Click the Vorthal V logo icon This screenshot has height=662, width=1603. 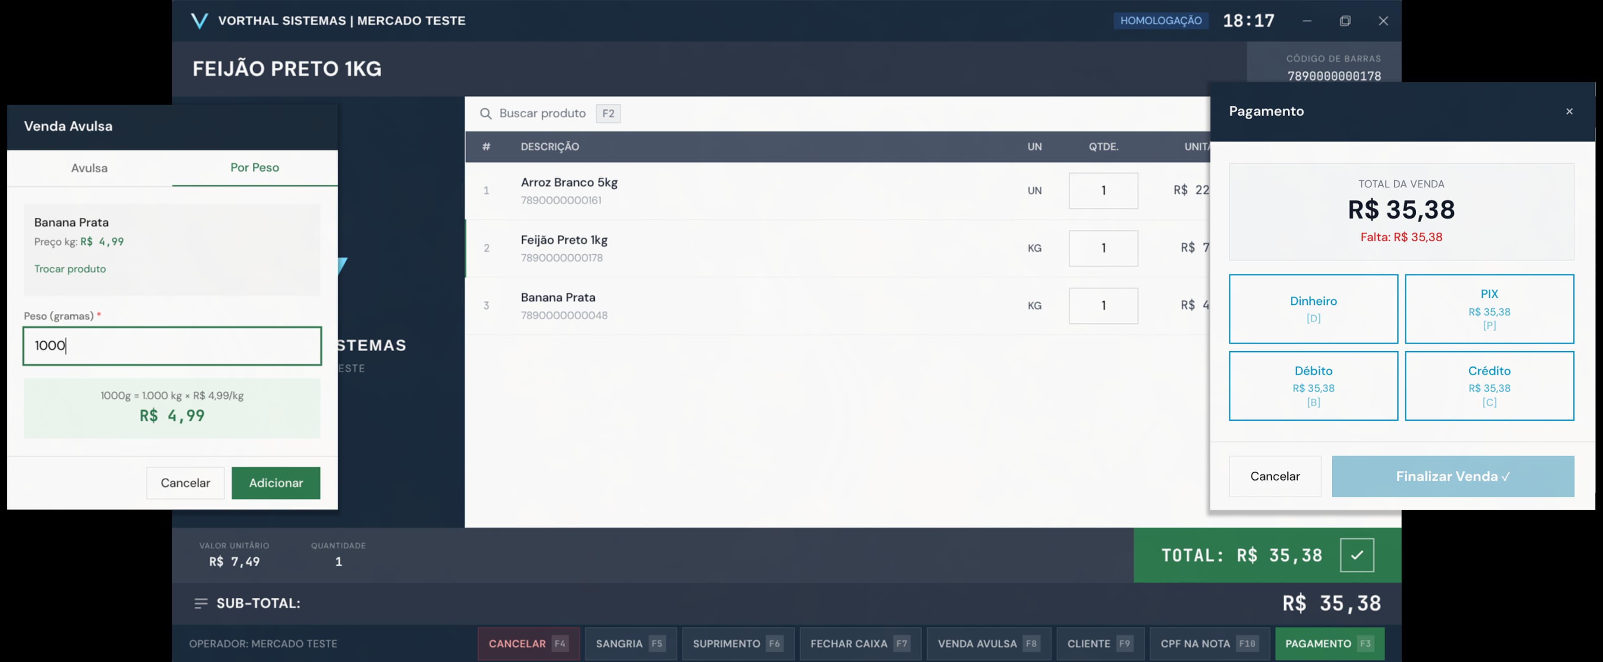pos(199,21)
